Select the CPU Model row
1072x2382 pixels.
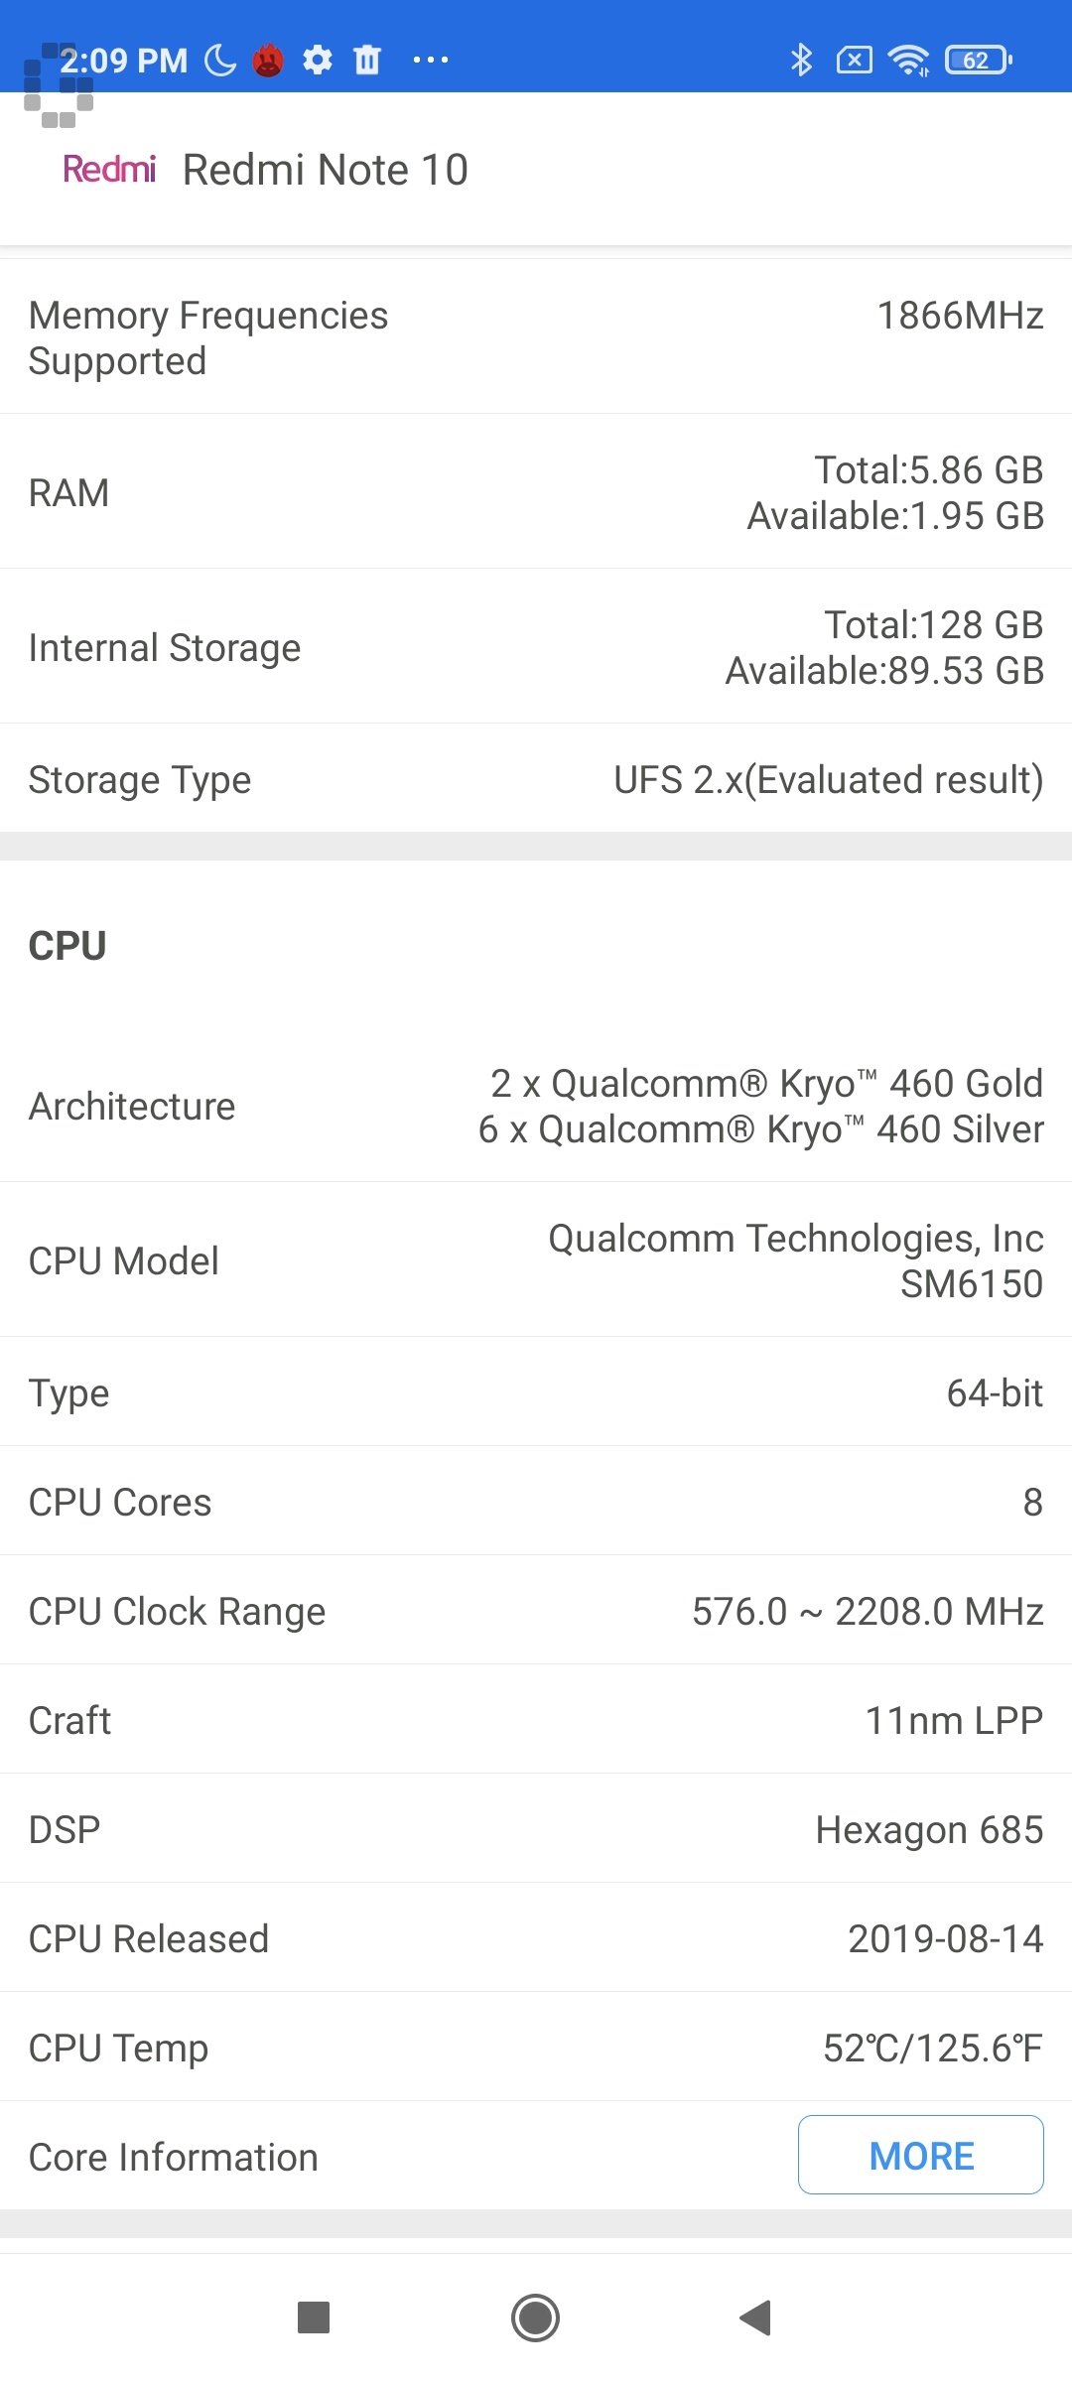pyautogui.click(x=536, y=1260)
